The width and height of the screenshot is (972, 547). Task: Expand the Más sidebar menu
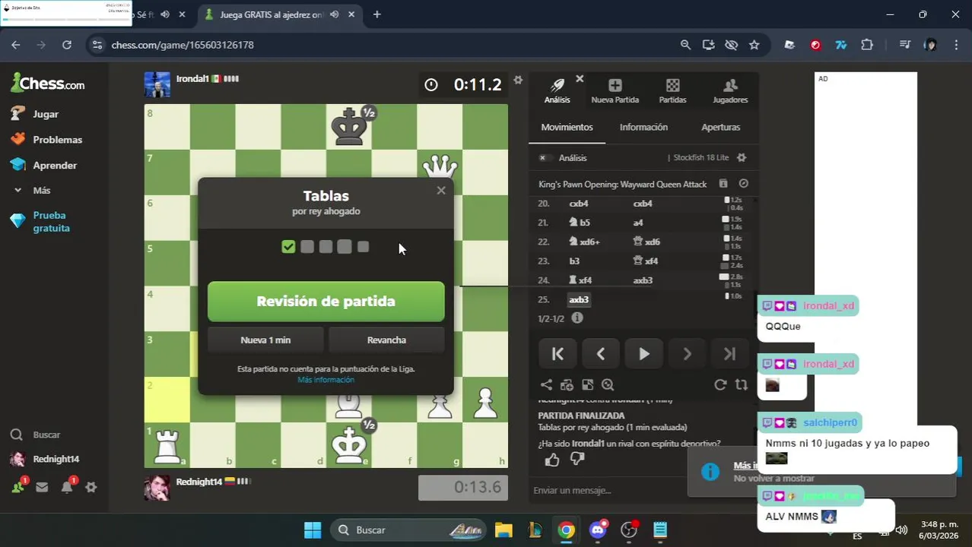(42, 191)
